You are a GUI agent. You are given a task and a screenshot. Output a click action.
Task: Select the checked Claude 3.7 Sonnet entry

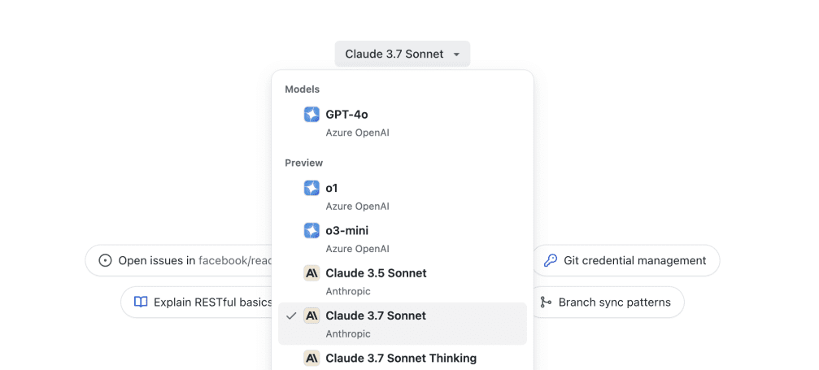point(403,324)
